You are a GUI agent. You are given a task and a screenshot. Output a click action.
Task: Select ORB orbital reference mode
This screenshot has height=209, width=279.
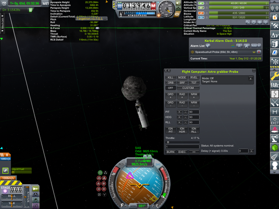170,82
